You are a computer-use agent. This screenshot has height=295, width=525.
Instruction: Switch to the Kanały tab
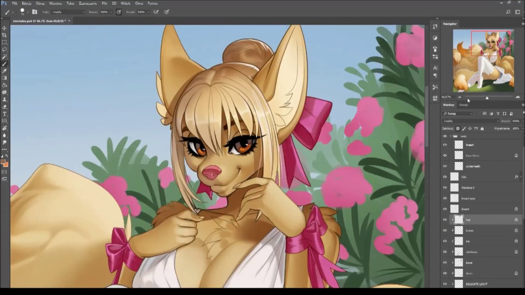[x=463, y=105]
